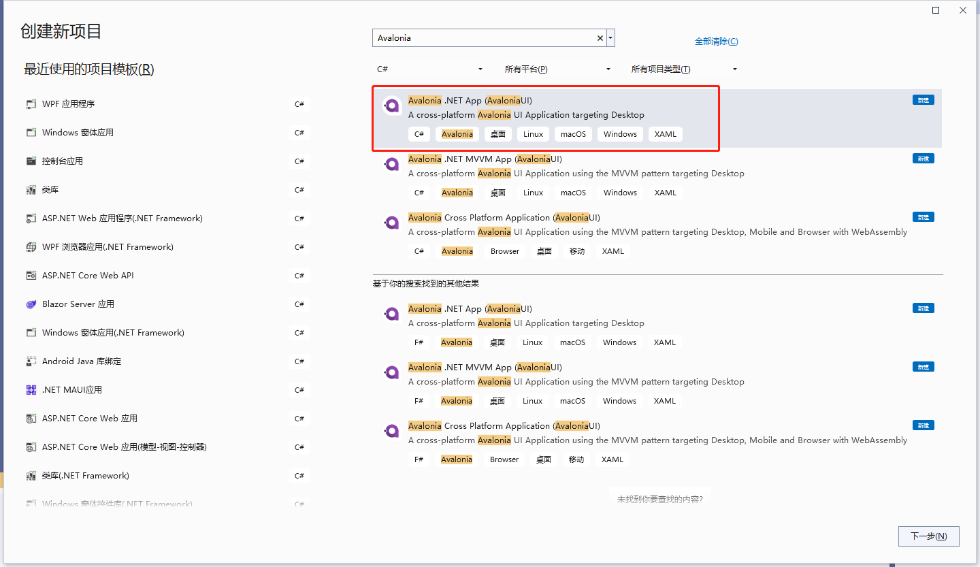Click F# tag on F# .NET MVVM App
Image resolution: width=980 pixels, height=567 pixels.
[419, 401]
